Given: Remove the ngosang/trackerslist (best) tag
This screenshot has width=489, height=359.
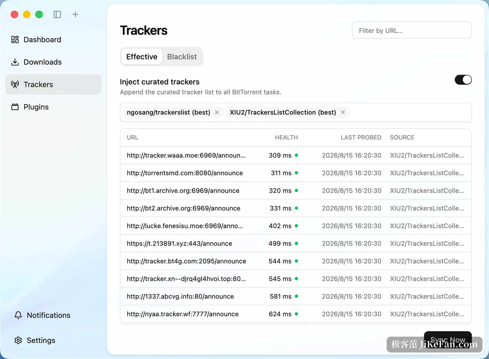Looking at the screenshot, I should (217, 112).
